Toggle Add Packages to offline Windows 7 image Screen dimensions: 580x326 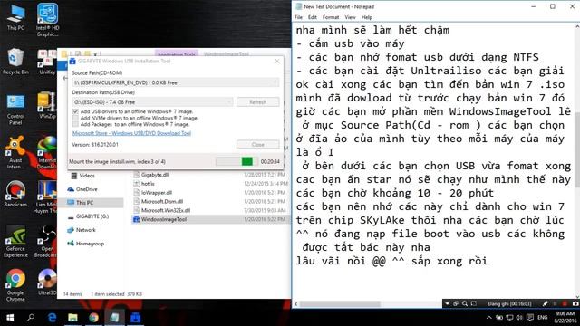click(x=75, y=124)
